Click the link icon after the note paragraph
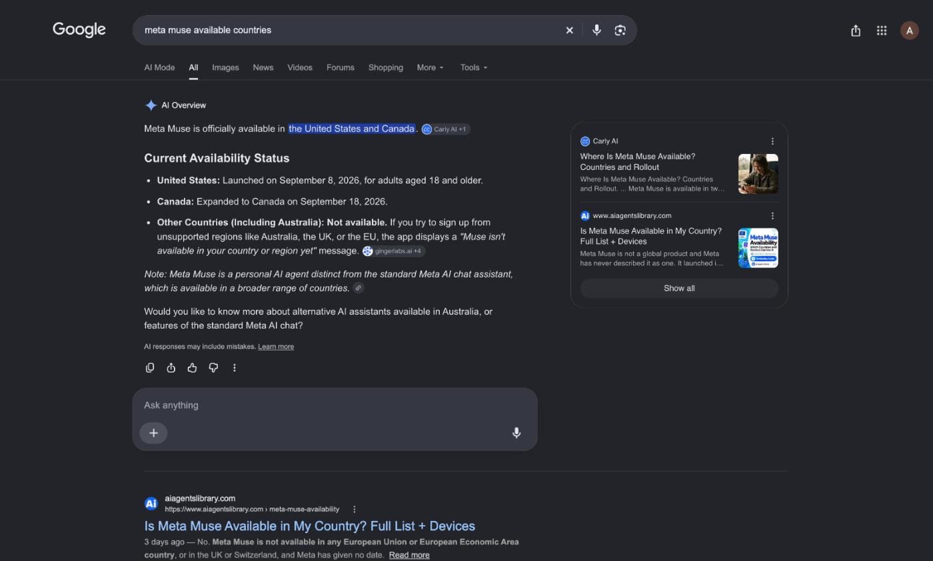 tap(359, 288)
